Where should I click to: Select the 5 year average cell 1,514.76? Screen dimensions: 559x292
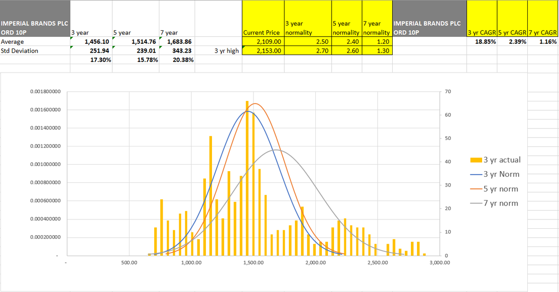[x=136, y=42]
